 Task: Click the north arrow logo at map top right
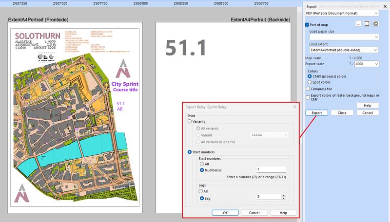[123, 68]
